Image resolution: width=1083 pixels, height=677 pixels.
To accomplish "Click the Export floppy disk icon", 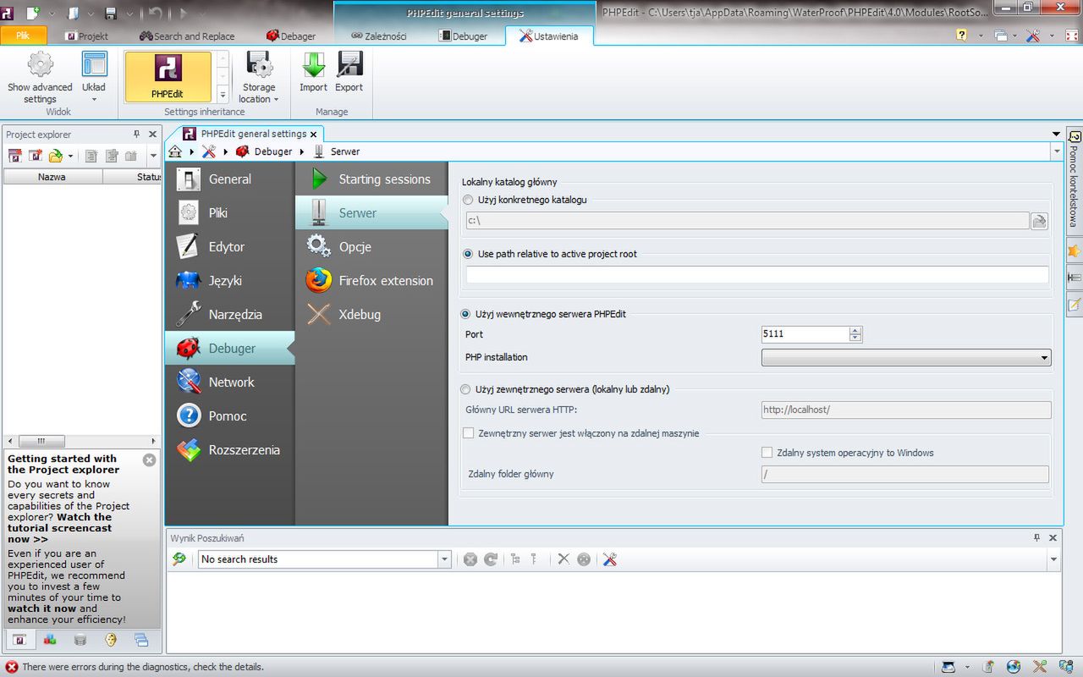I will click(x=349, y=65).
